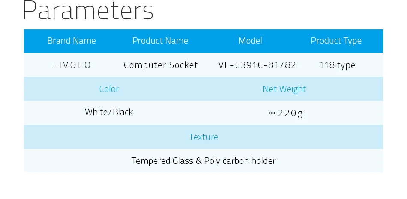Viewport: 407px width, 199px height.
Task: Click the Product Type column header
Action: (x=336, y=41)
